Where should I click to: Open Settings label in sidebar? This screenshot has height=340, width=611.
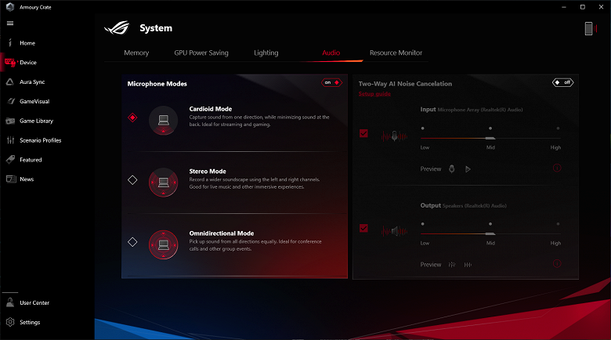[x=30, y=322]
